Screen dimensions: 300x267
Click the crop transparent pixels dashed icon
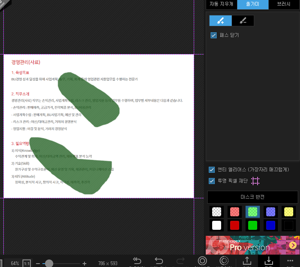(x=255, y=181)
